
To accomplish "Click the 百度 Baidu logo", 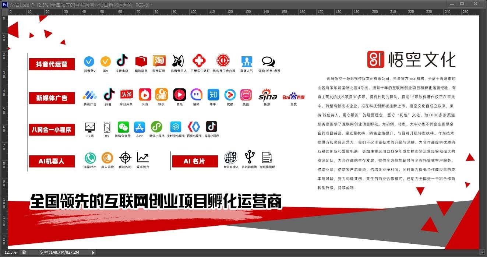I will coord(293,96).
